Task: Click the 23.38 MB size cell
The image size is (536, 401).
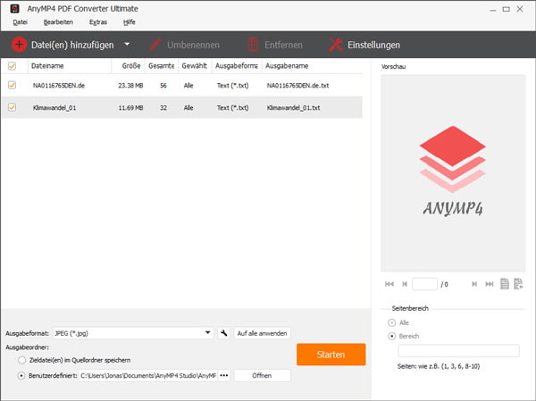Action: click(130, 86)
